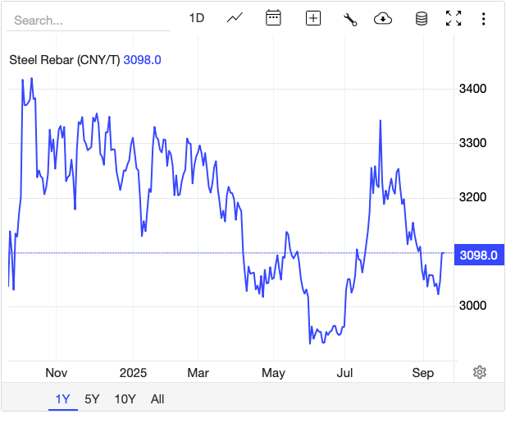This screenshot has height=428, width=506.
Task: Click the Jul label on the x-axis
Action: point(346,373)
